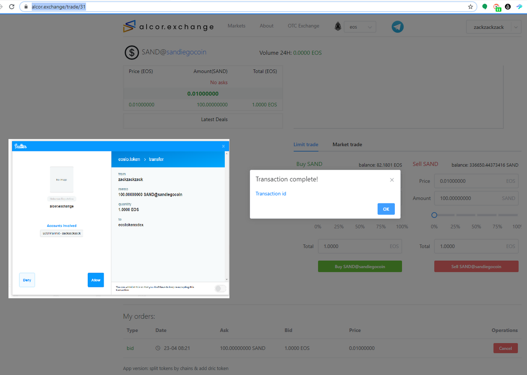The image size is (527, 375).
Task: Click the buy Total input field
Action: (360, 246)
